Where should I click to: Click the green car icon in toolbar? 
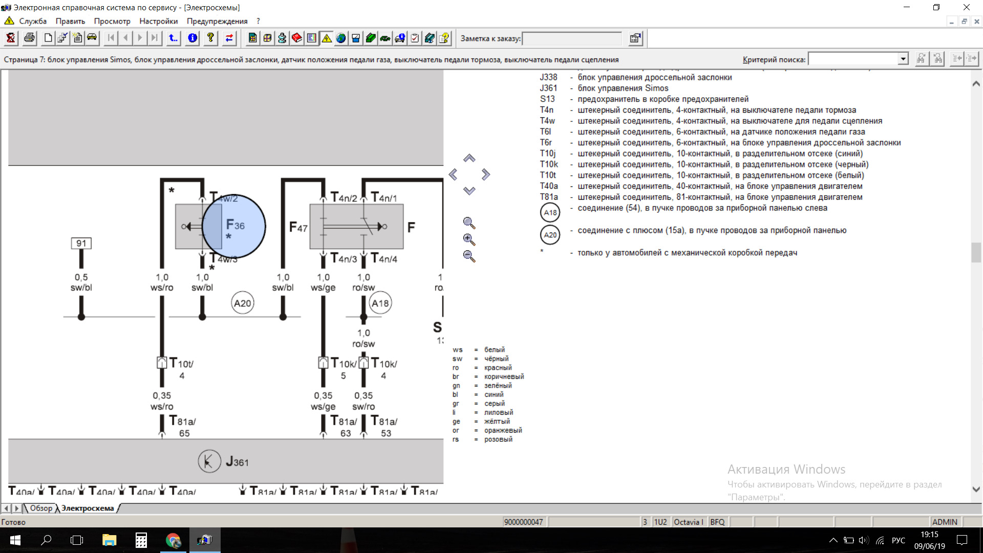pos(385,38)
